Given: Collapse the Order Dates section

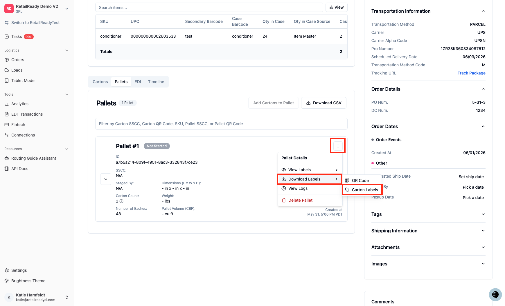Looking at the screenshot, I should (x=483, y=126).
